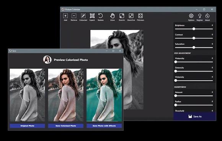Click the SHARPENESS section label
222x141 pixels.
pyautogui.click(x=180, y=87)
